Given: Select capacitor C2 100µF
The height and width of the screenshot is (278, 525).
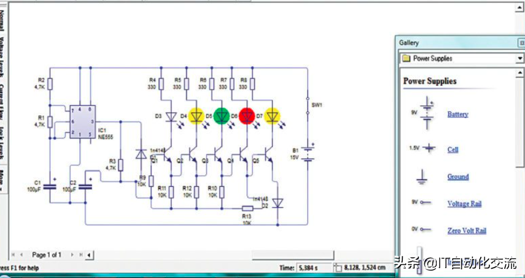Looking at the screenshot, I should (x=85, y=187).
